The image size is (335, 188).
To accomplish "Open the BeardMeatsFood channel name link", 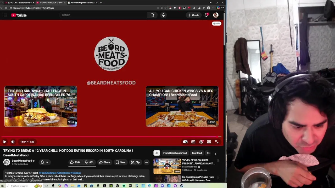I will tap(22, 161).
